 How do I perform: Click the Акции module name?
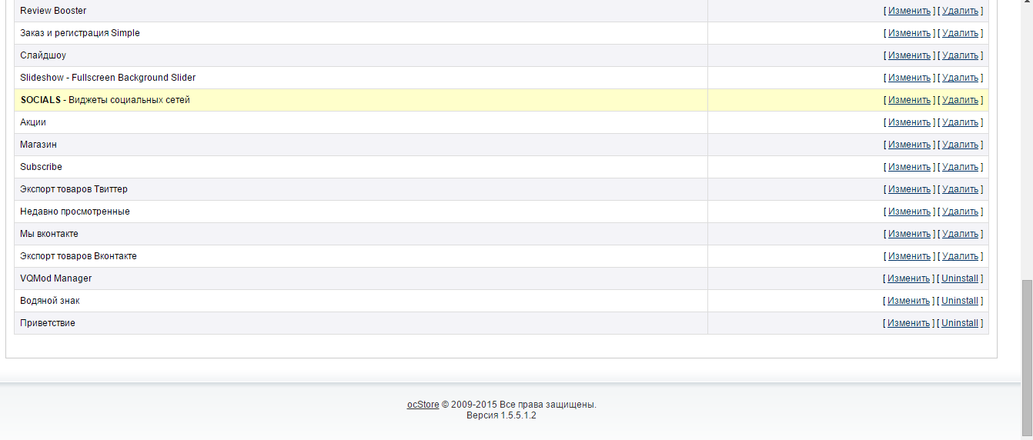tap(33, 122)
